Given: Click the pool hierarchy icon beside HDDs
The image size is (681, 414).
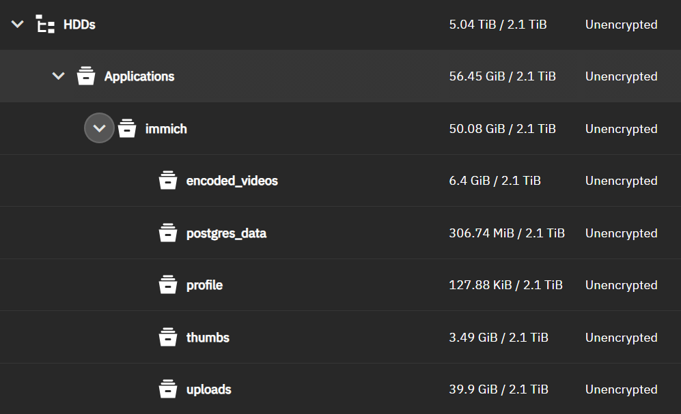Looking at the screenshot, I should [45, 24].
